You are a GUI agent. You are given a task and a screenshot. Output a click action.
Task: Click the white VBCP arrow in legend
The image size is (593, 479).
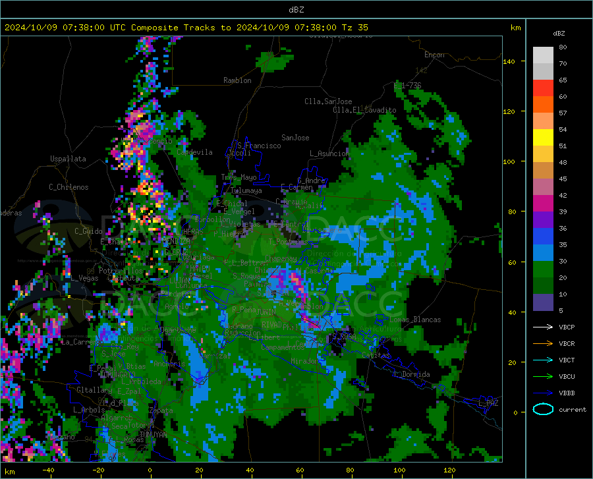(543, 327)
